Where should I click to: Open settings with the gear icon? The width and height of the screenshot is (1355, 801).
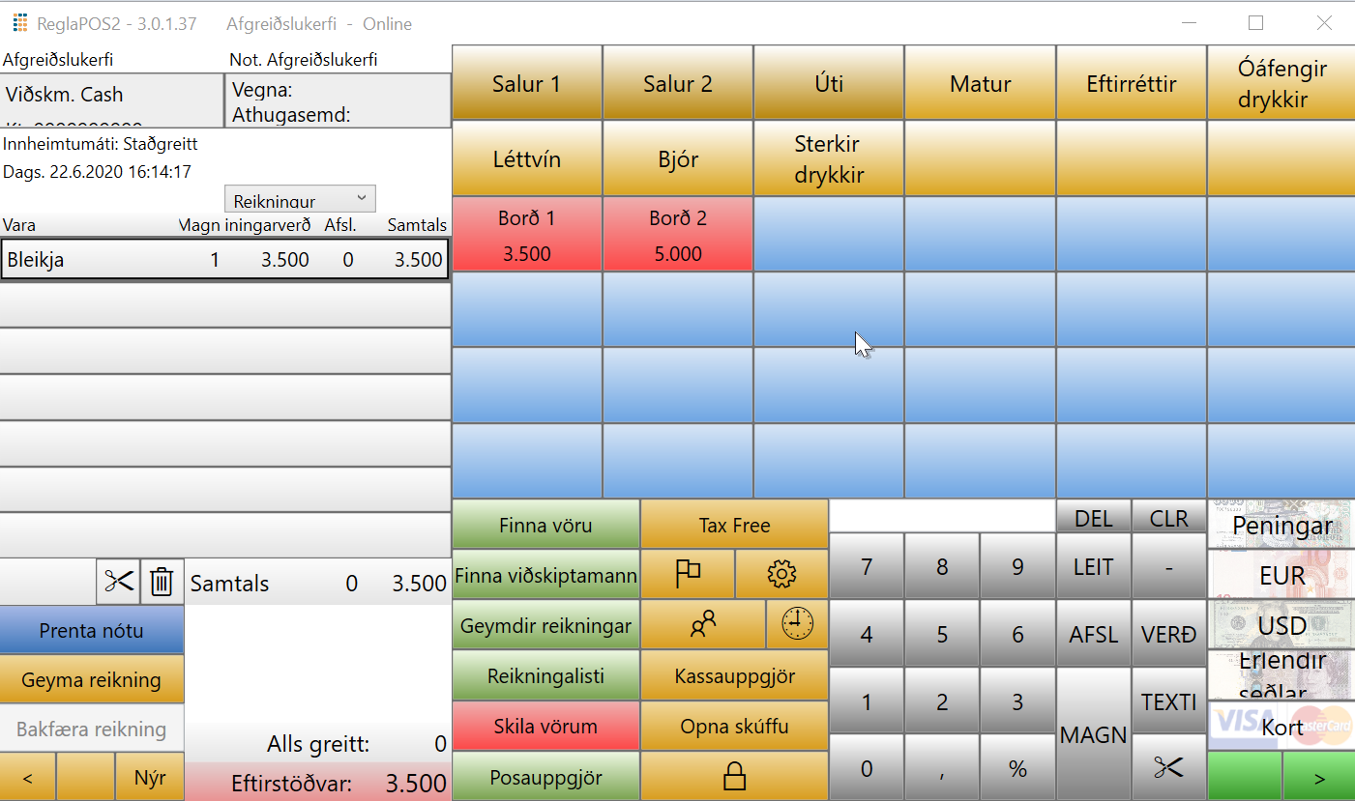pos(781,575)
